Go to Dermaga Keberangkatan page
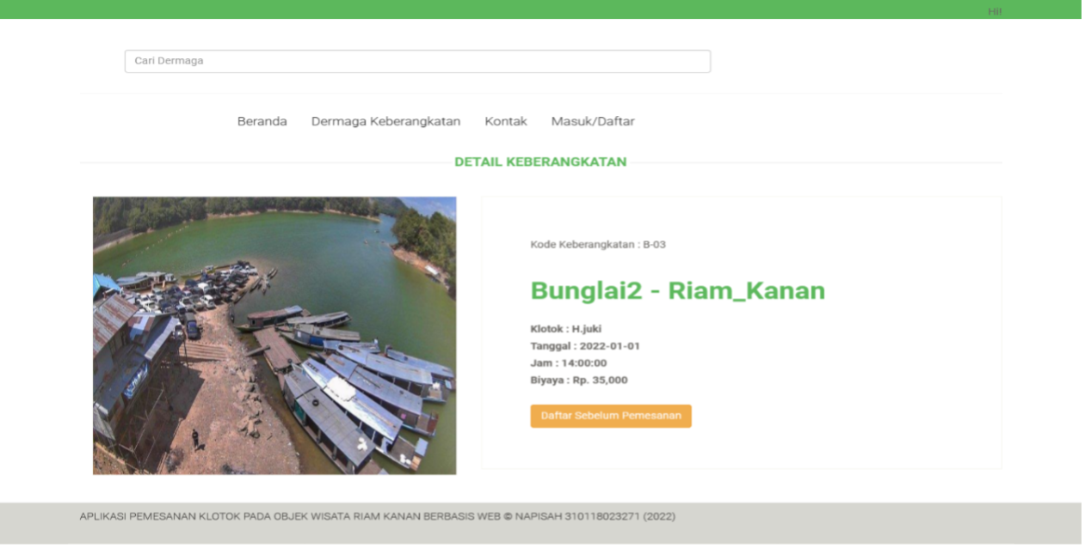The height and width of the screenshot is (548, 1085). pos(385,122)
